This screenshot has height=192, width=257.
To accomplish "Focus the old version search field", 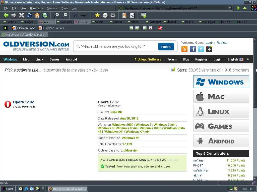I will 116,46.
